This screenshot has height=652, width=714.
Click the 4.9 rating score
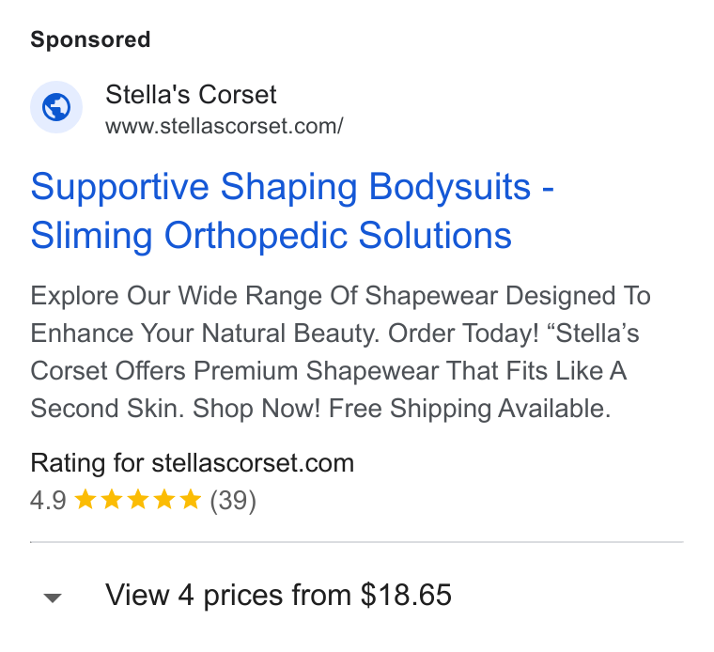[x=48, y=501]
